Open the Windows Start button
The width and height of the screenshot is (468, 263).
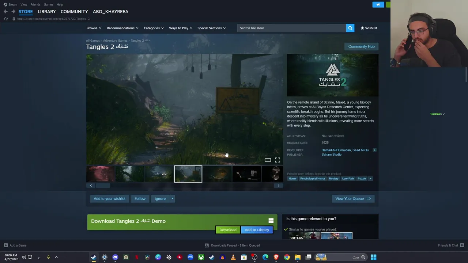coord(373,257)
